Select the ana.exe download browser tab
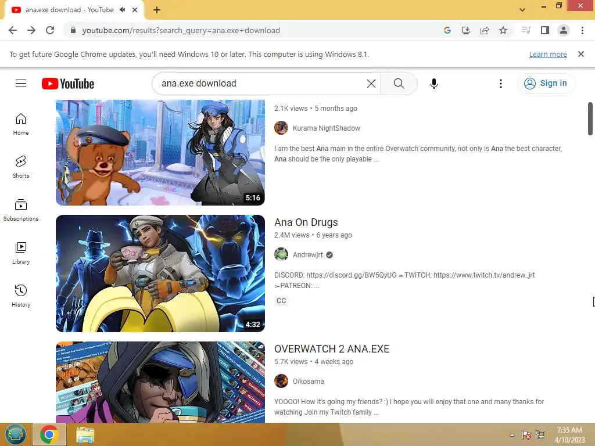595x446 pixels. (74, 10)
